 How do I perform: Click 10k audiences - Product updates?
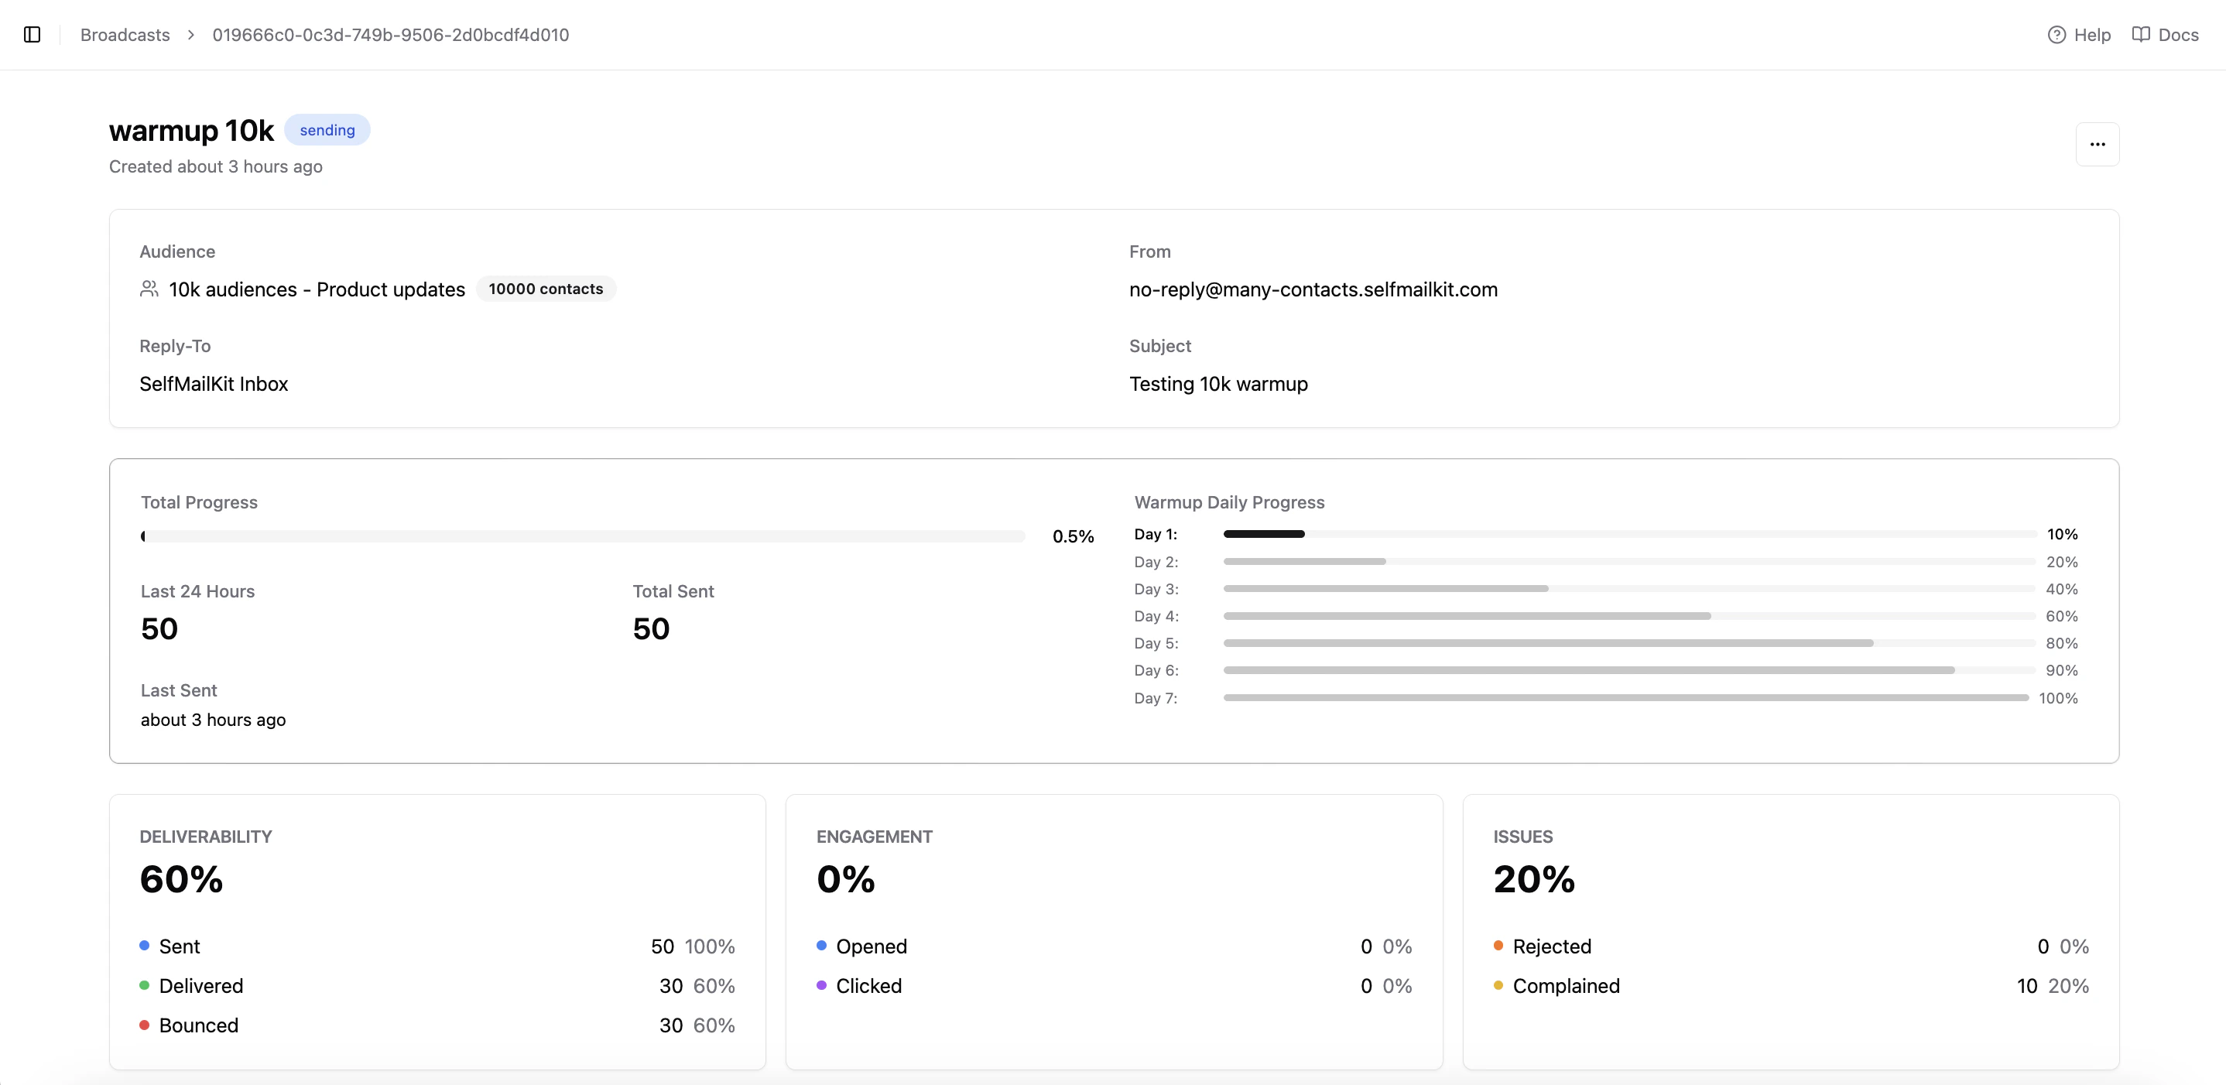317,289
